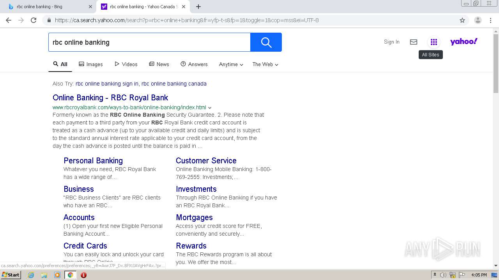Select the Yahoo Canada Search browser tab
Screen dimensions: 499x280
tap(143, 7)
